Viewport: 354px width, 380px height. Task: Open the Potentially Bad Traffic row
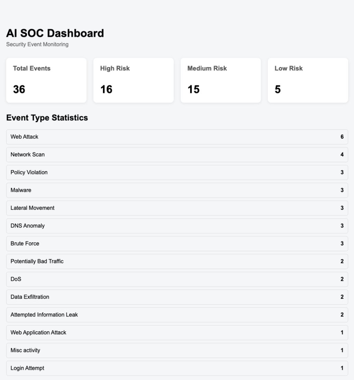tap(177, 262)
